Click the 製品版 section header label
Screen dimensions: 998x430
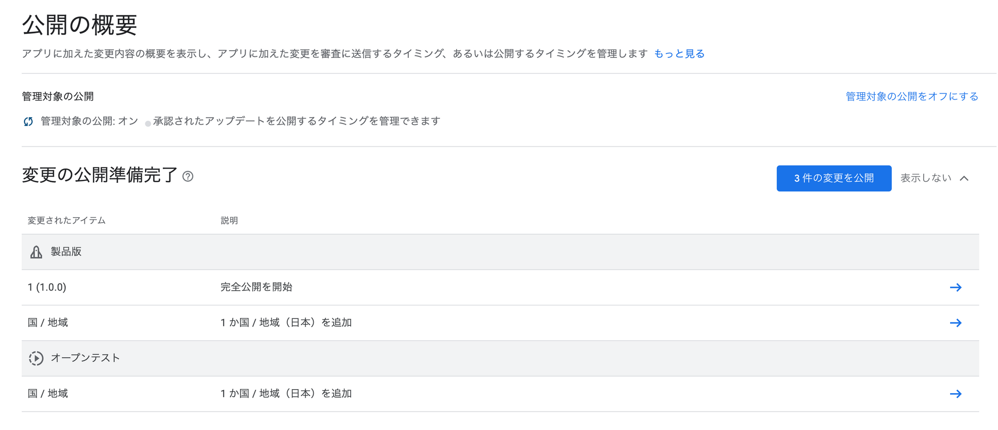pyautogui.click(x=66, y=252)
